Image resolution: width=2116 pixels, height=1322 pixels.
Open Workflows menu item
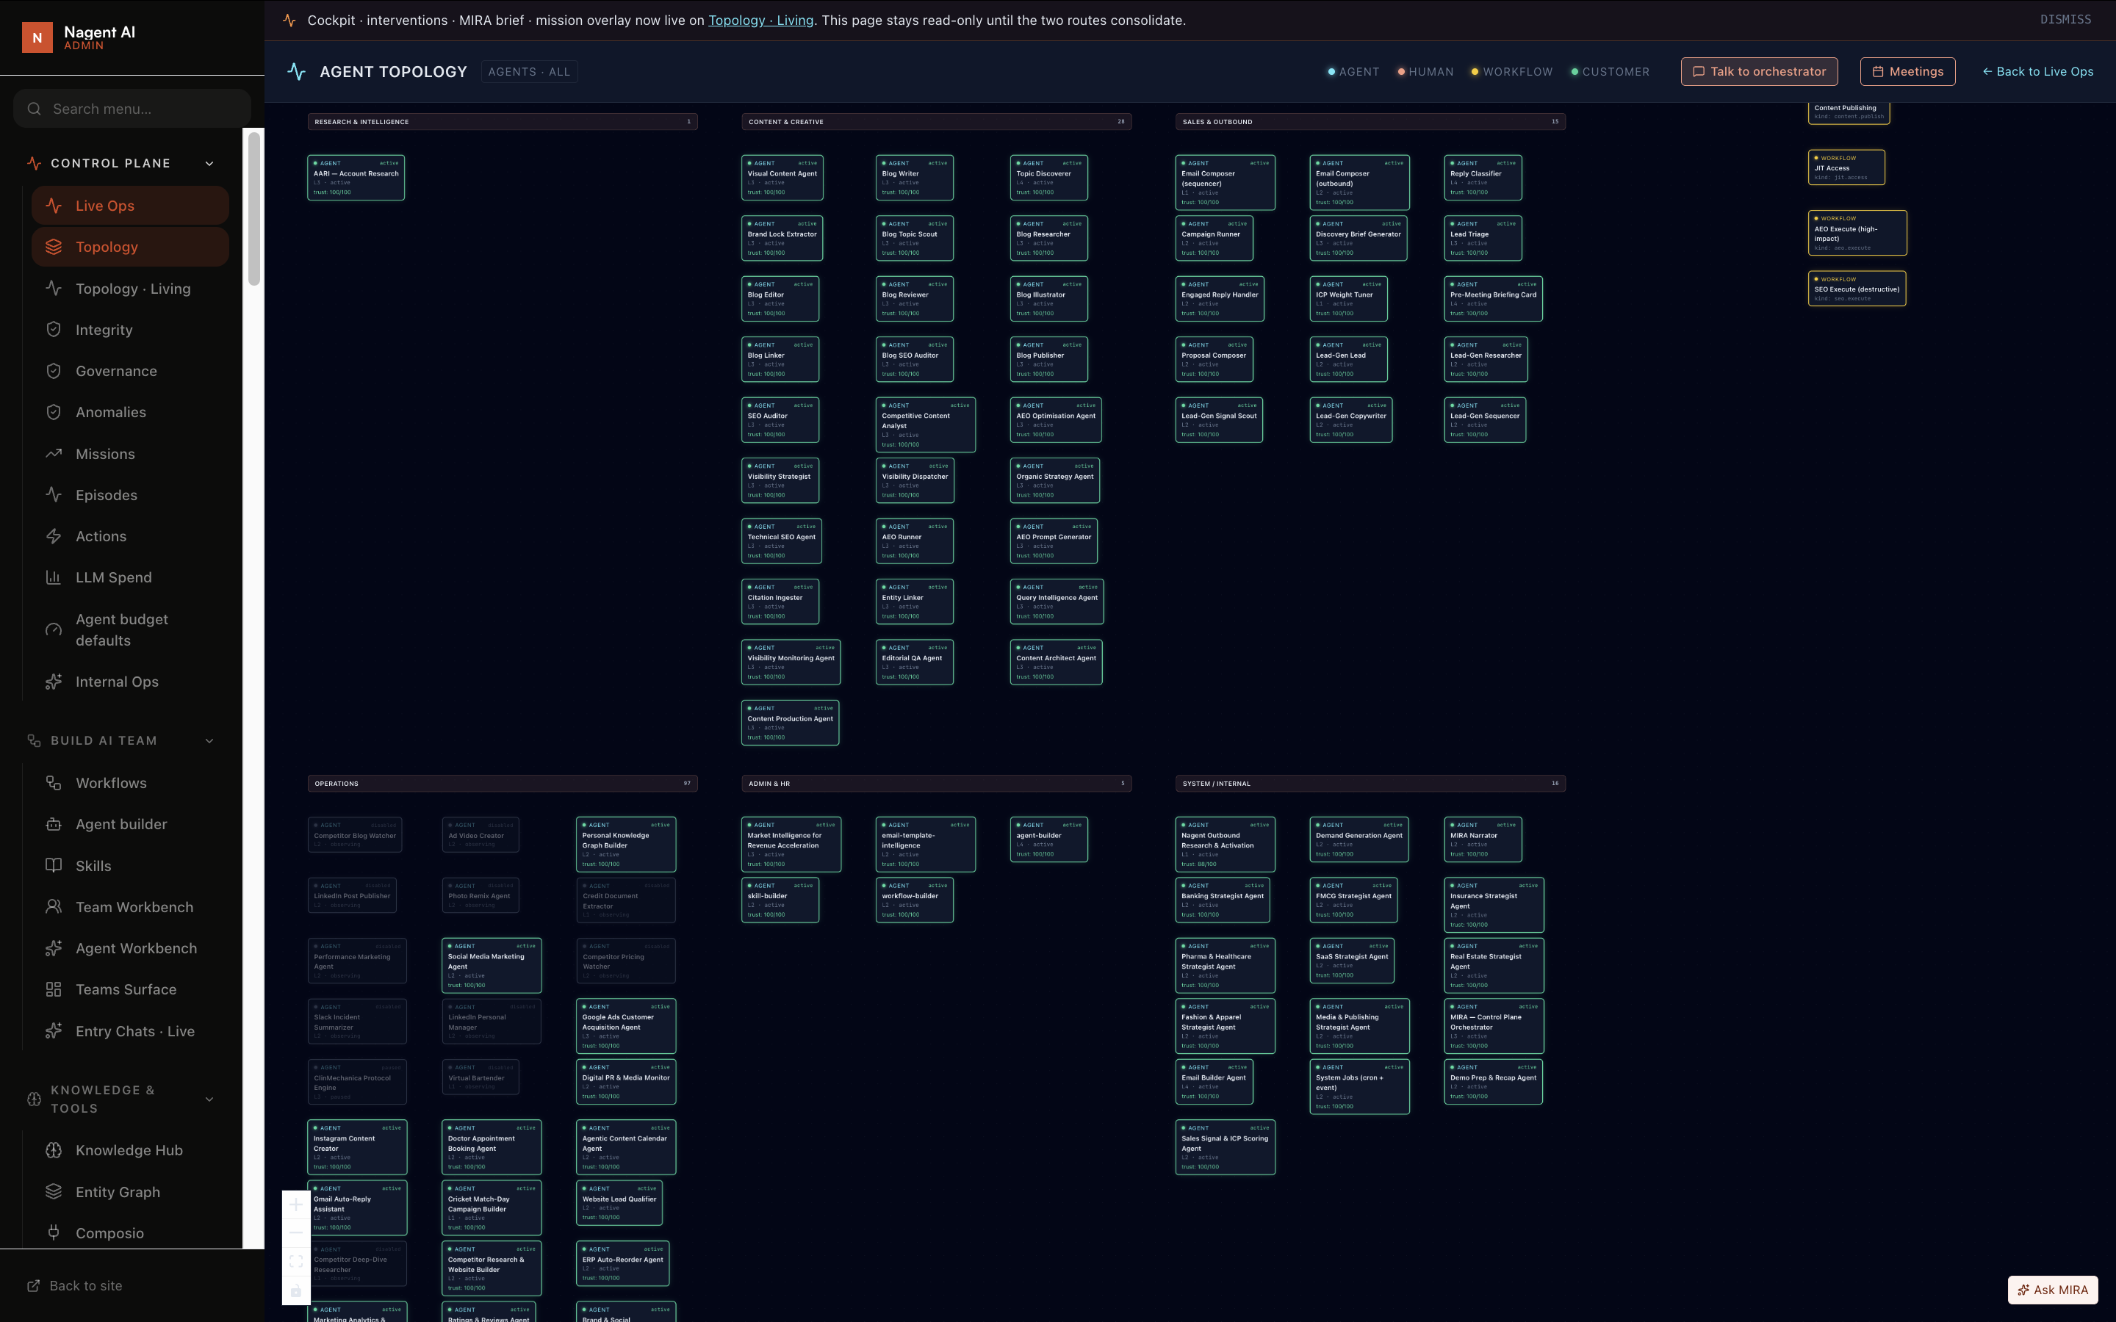pyautogui.click(x=130, y=782)
